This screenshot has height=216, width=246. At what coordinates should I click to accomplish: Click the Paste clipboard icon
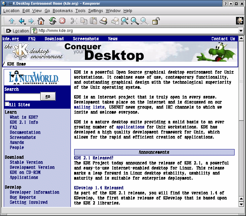pos(94,21)
